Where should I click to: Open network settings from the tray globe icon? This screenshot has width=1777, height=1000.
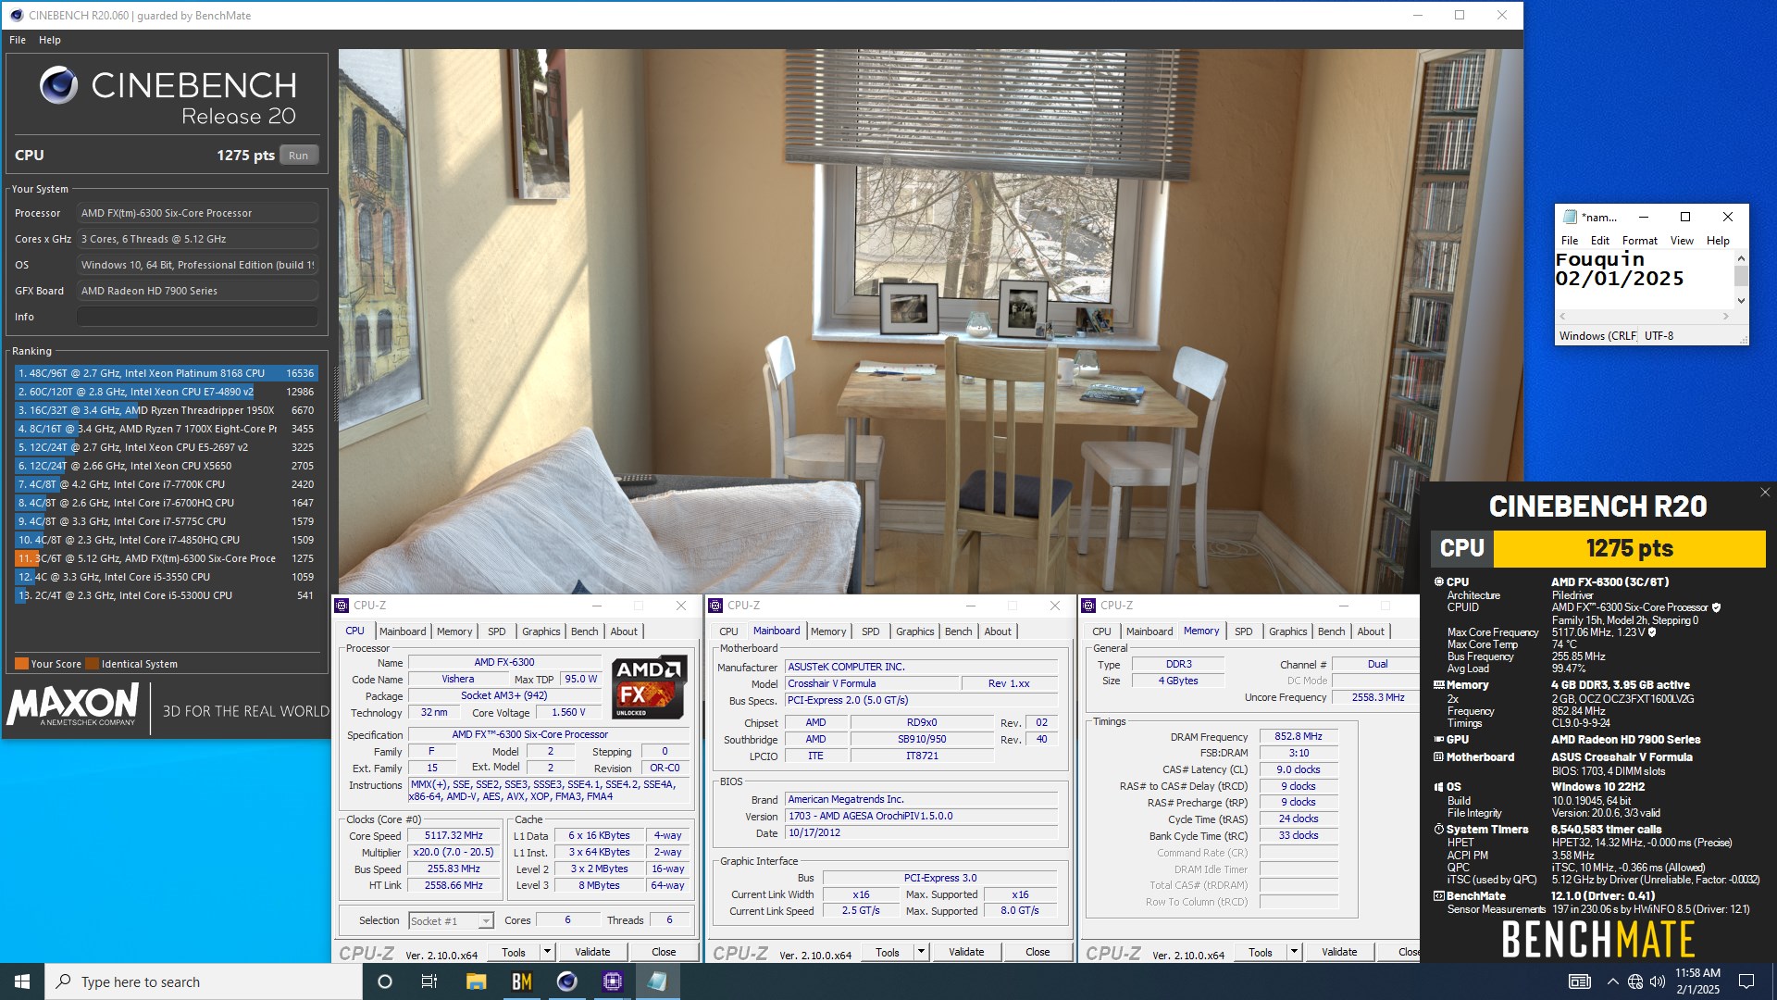[1635, 981]
